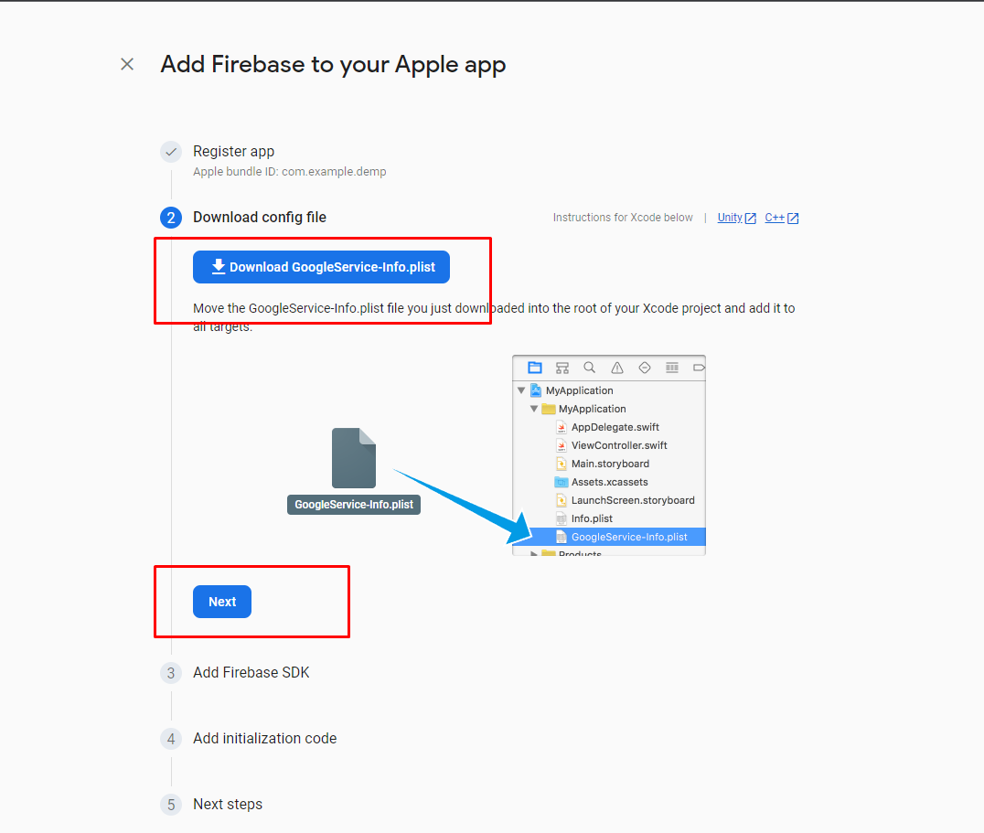Go to step 3 Add Firebase SDK

tap(251, 672)
